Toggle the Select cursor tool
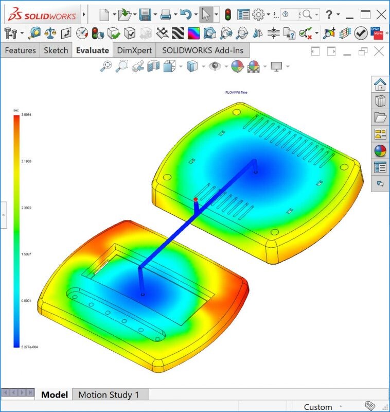390x412 pixels. point(205,14)
